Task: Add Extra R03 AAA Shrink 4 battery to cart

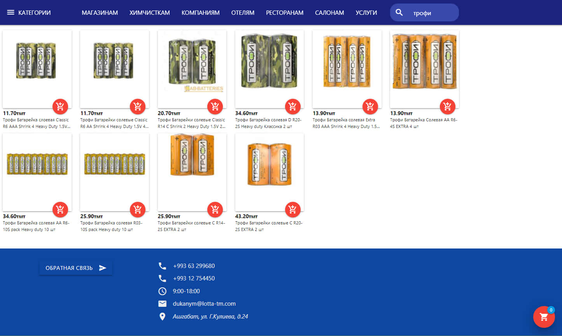Action: [370, 106]
